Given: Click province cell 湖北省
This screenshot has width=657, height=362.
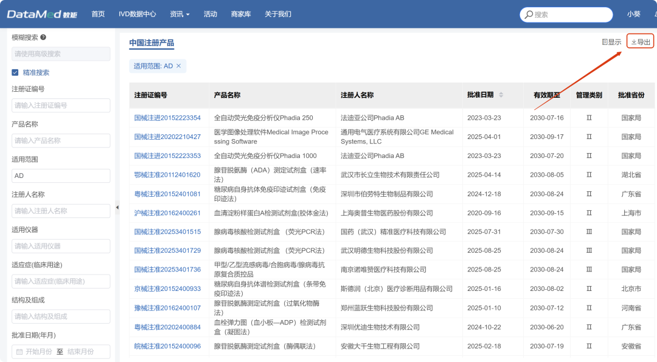Looking at the screenshot, I should coord(631,175).
